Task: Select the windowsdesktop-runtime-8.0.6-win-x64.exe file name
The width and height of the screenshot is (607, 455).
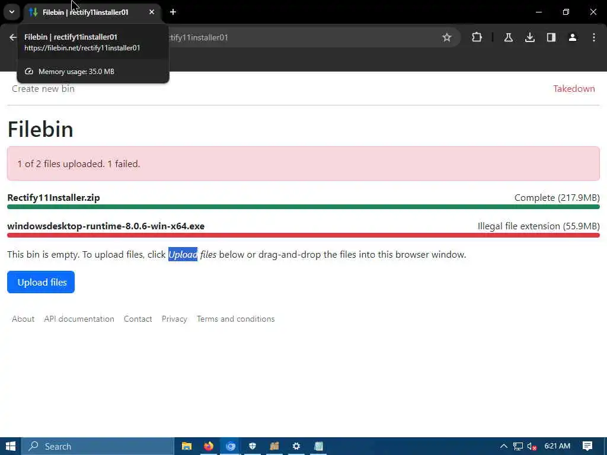Action: point(106,226)
